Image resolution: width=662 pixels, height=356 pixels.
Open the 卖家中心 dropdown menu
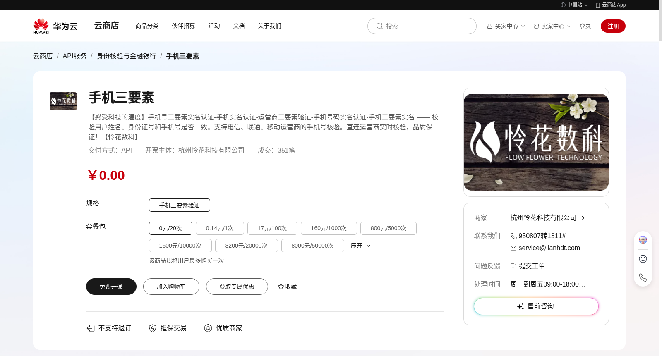pos(552,26)
